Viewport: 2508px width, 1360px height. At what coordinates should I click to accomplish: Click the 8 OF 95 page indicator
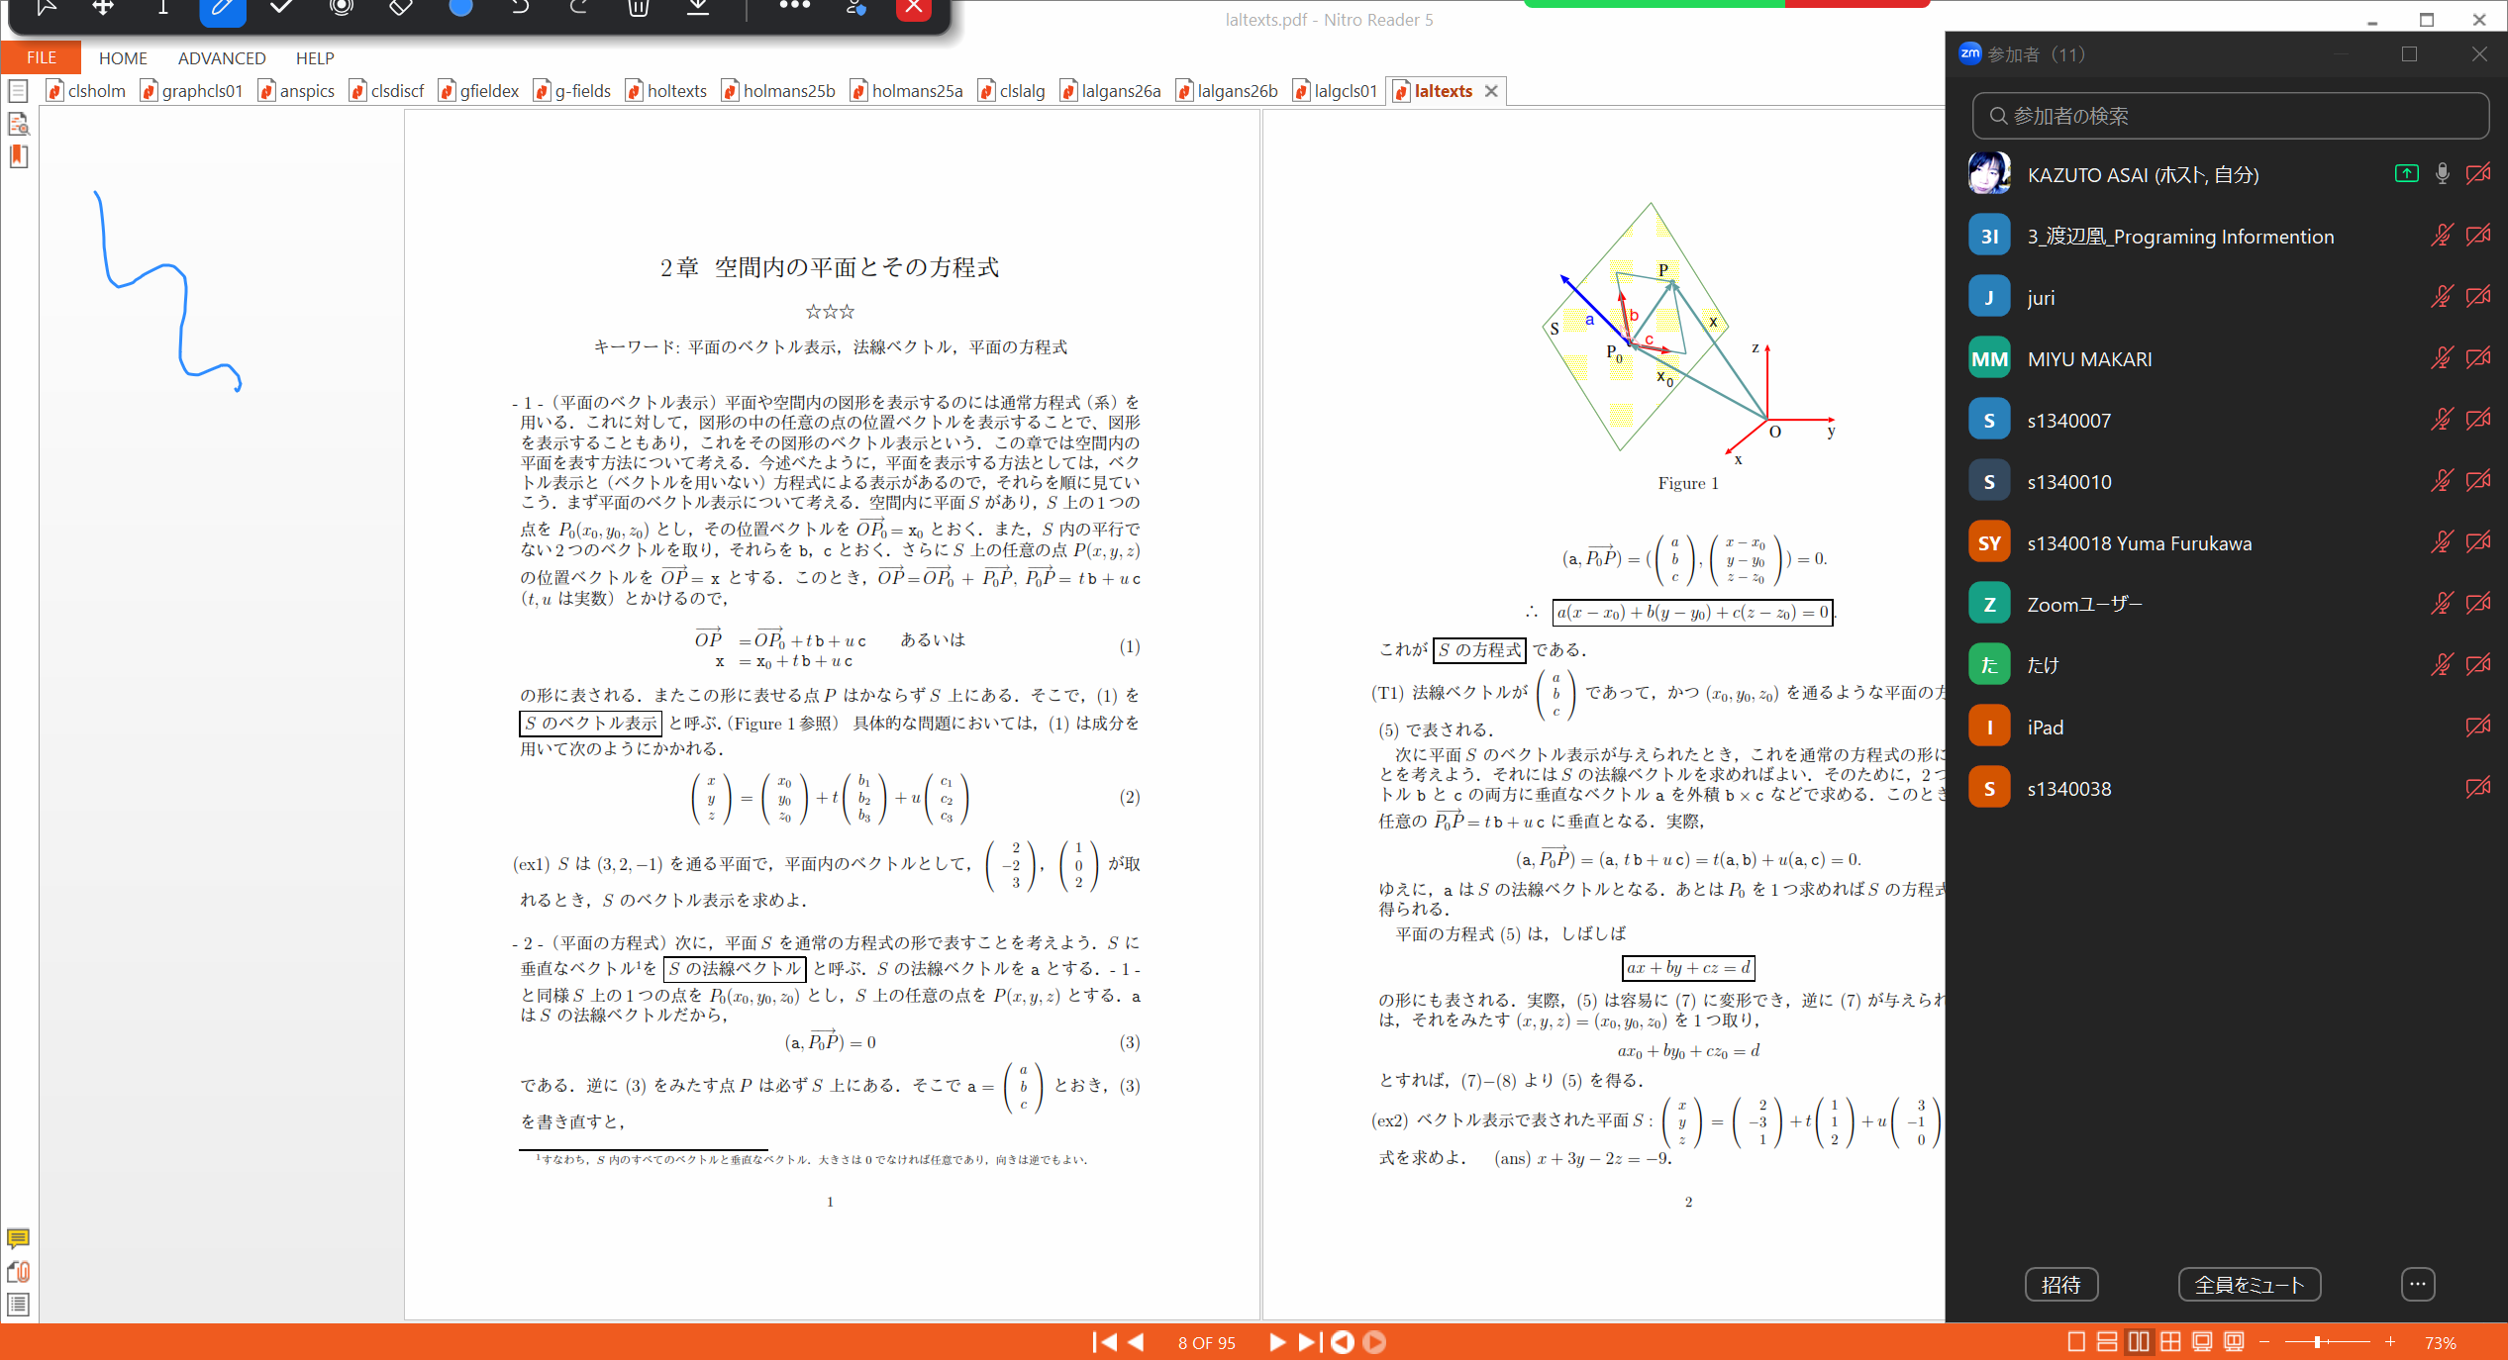[x=1206, y=1343]
